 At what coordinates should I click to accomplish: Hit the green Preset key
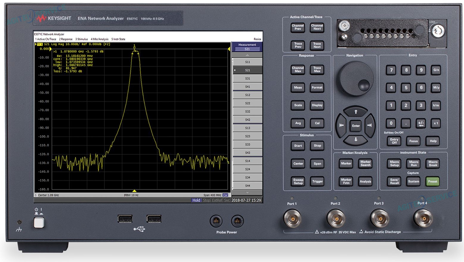click(433, 181)
